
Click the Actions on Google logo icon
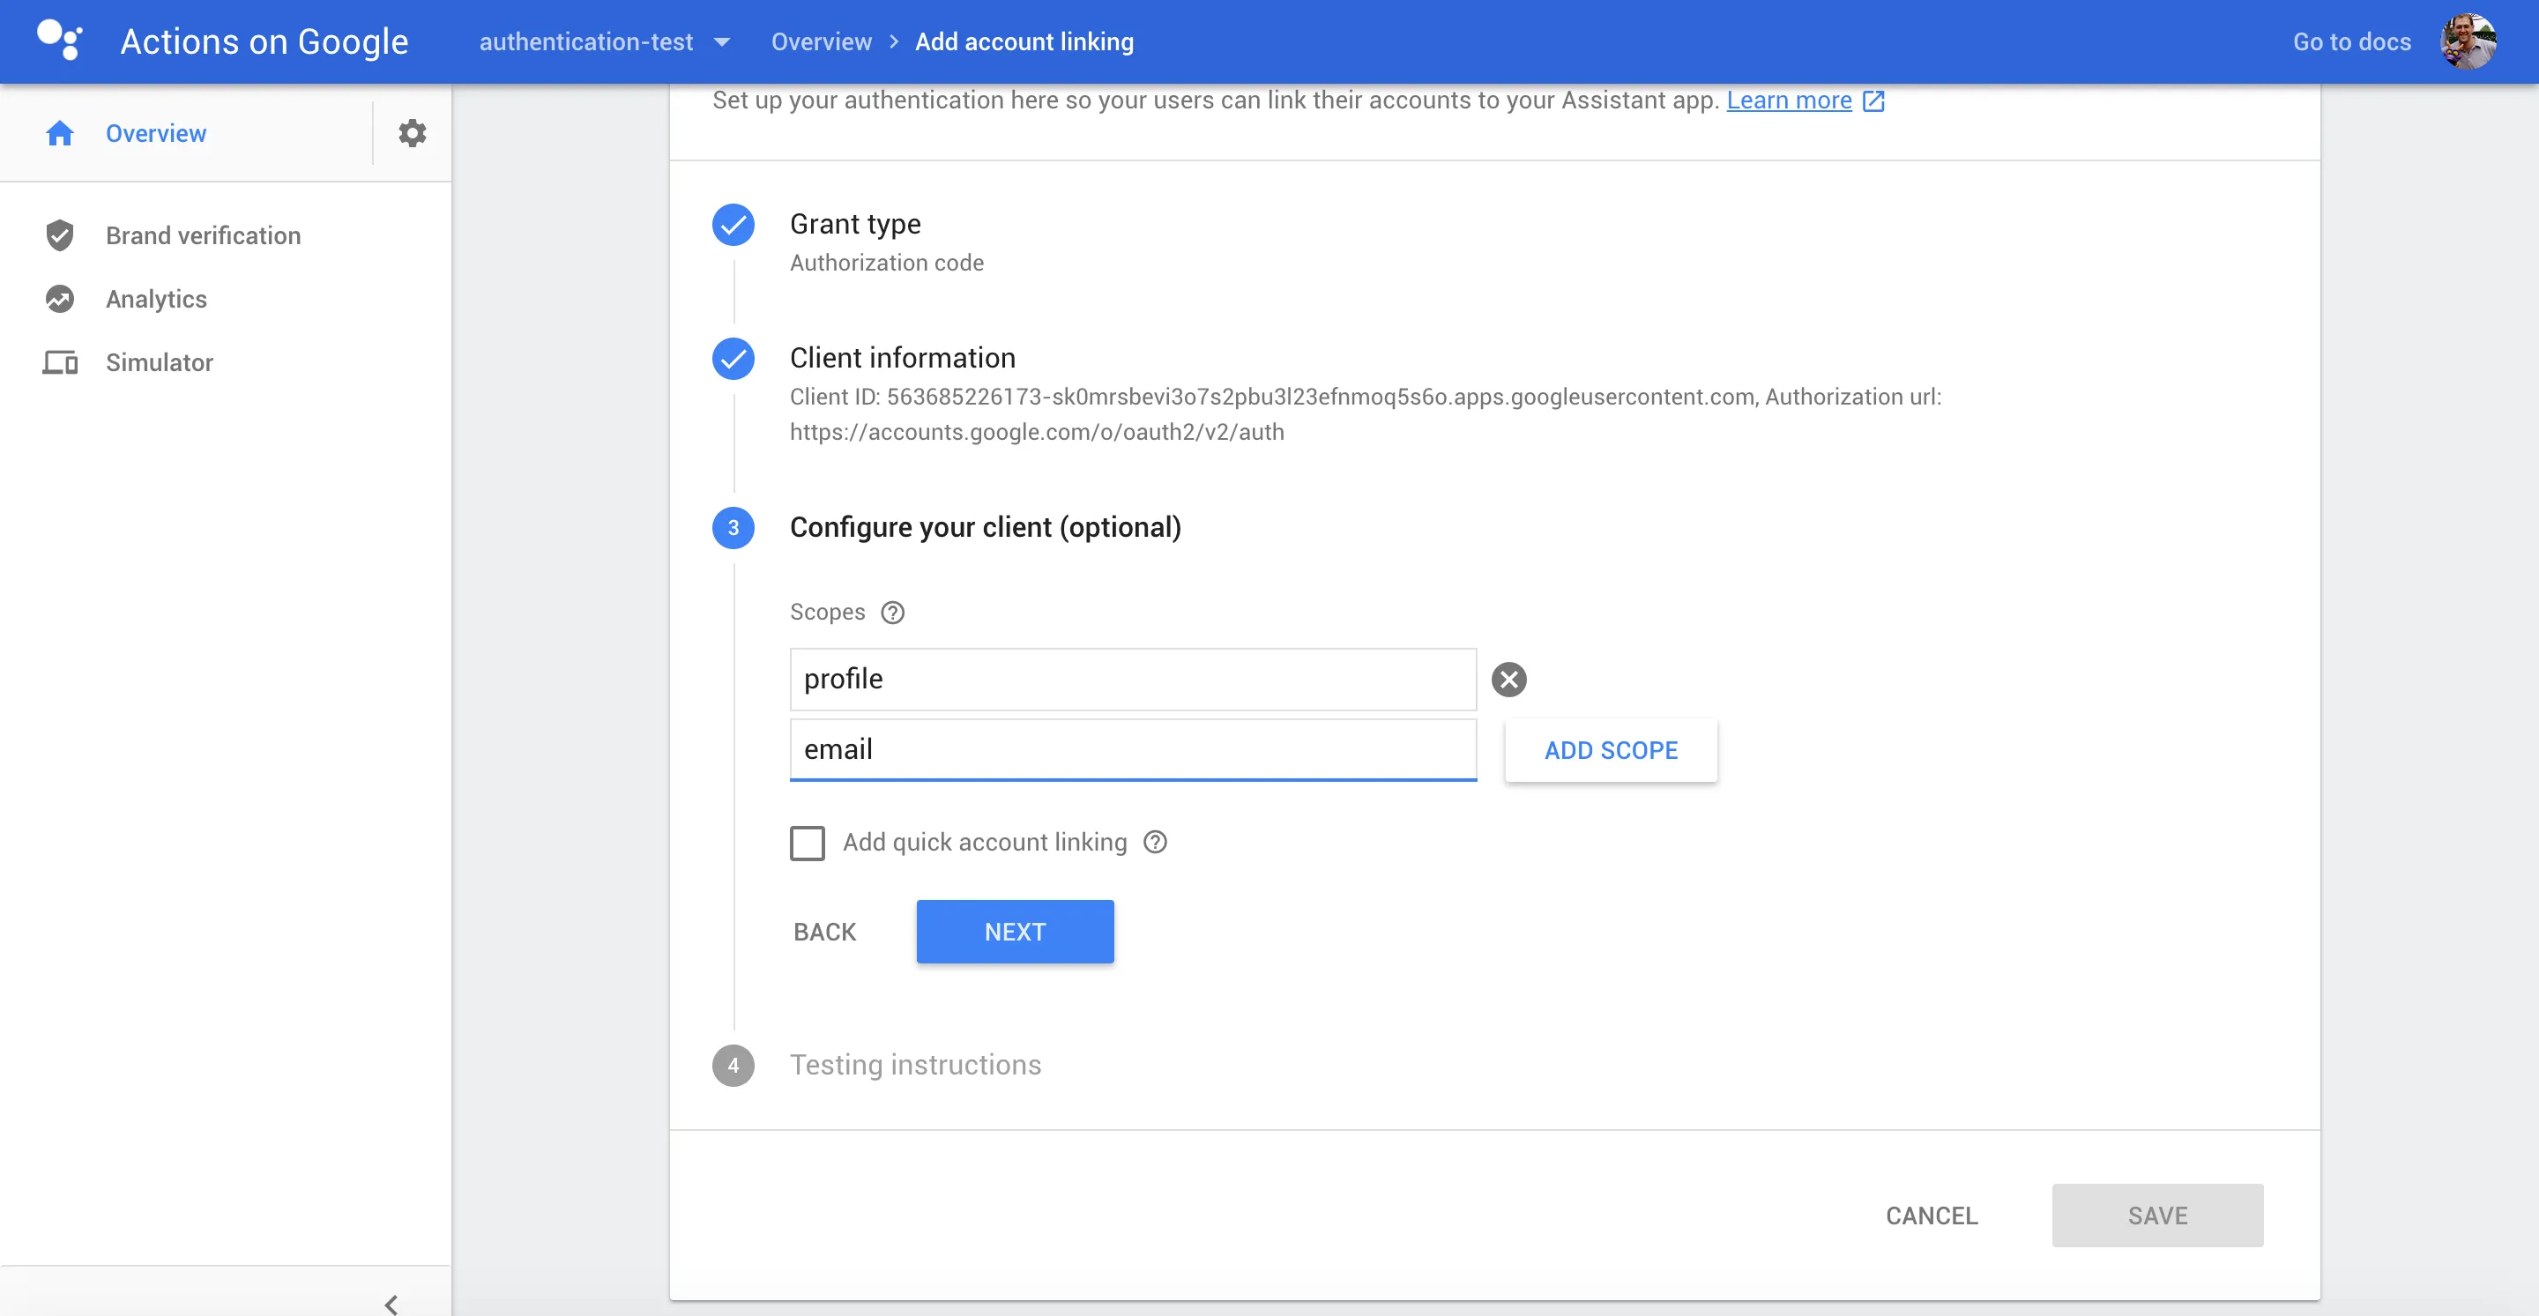pyautogui.click(x=59, y=41)
